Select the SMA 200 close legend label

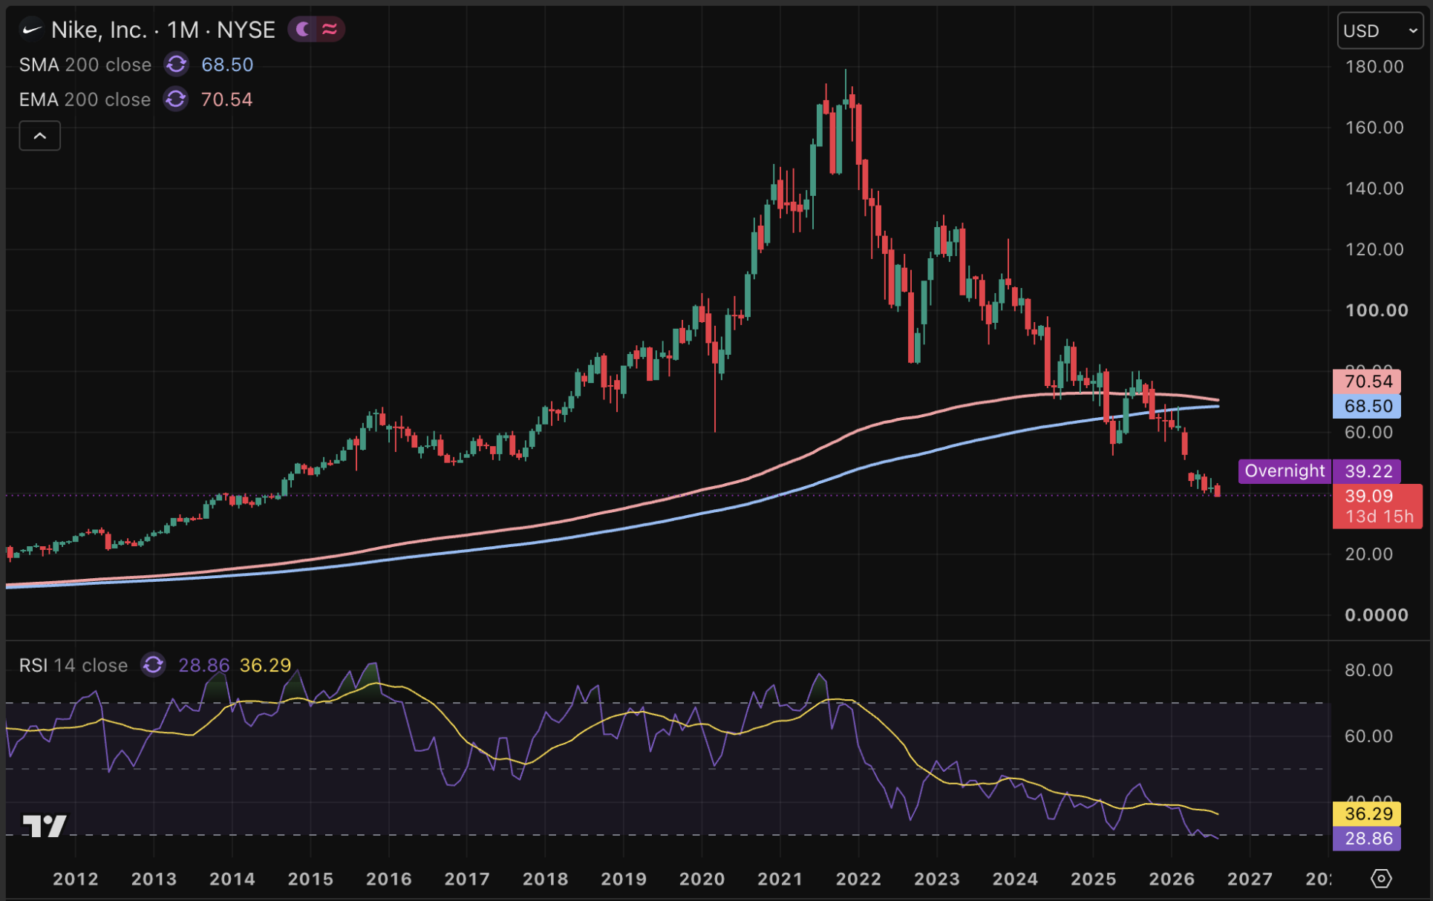click(85, 65)
